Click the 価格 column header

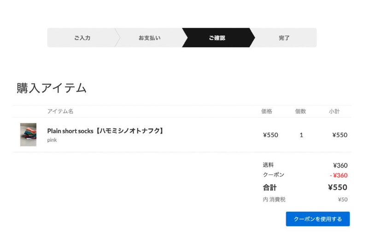[x=266, y=111]
